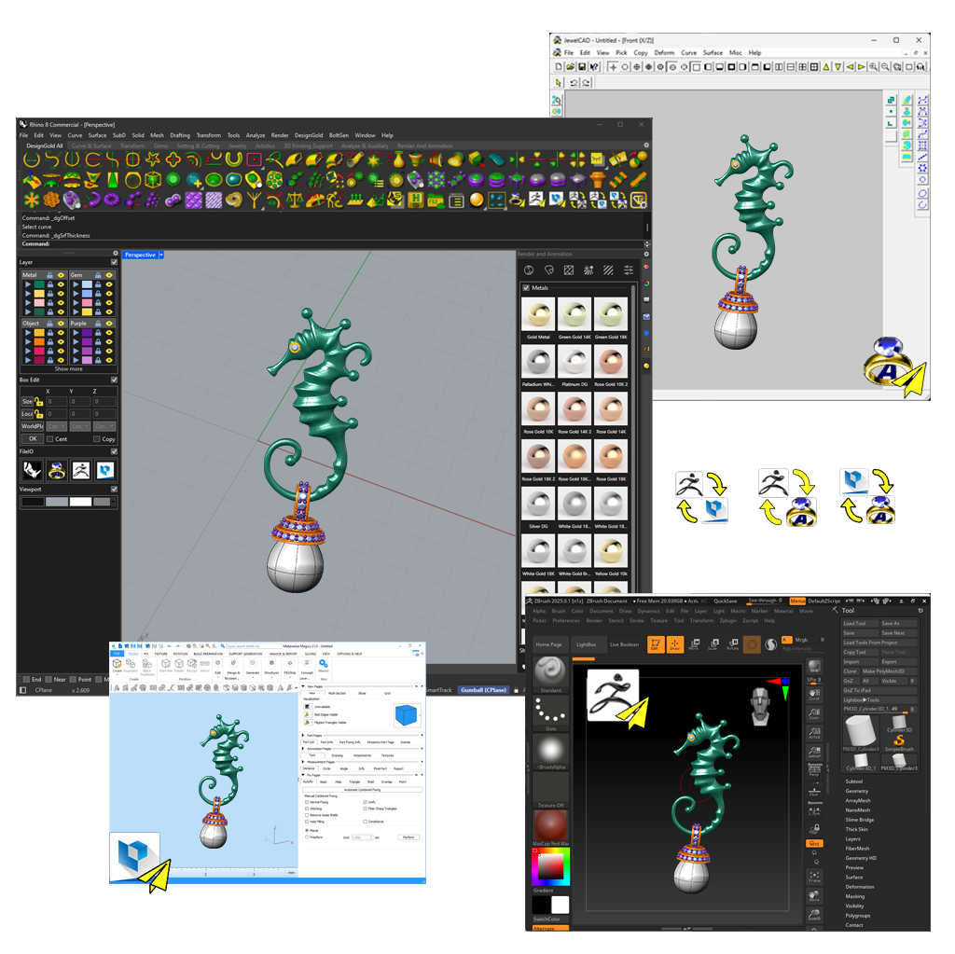Expand first Purple layer row arrow
Viewport: 955px width, 954px height.
coord(76,333)
